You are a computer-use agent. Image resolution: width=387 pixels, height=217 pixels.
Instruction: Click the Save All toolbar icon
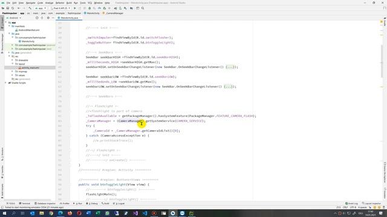point(8,8)
